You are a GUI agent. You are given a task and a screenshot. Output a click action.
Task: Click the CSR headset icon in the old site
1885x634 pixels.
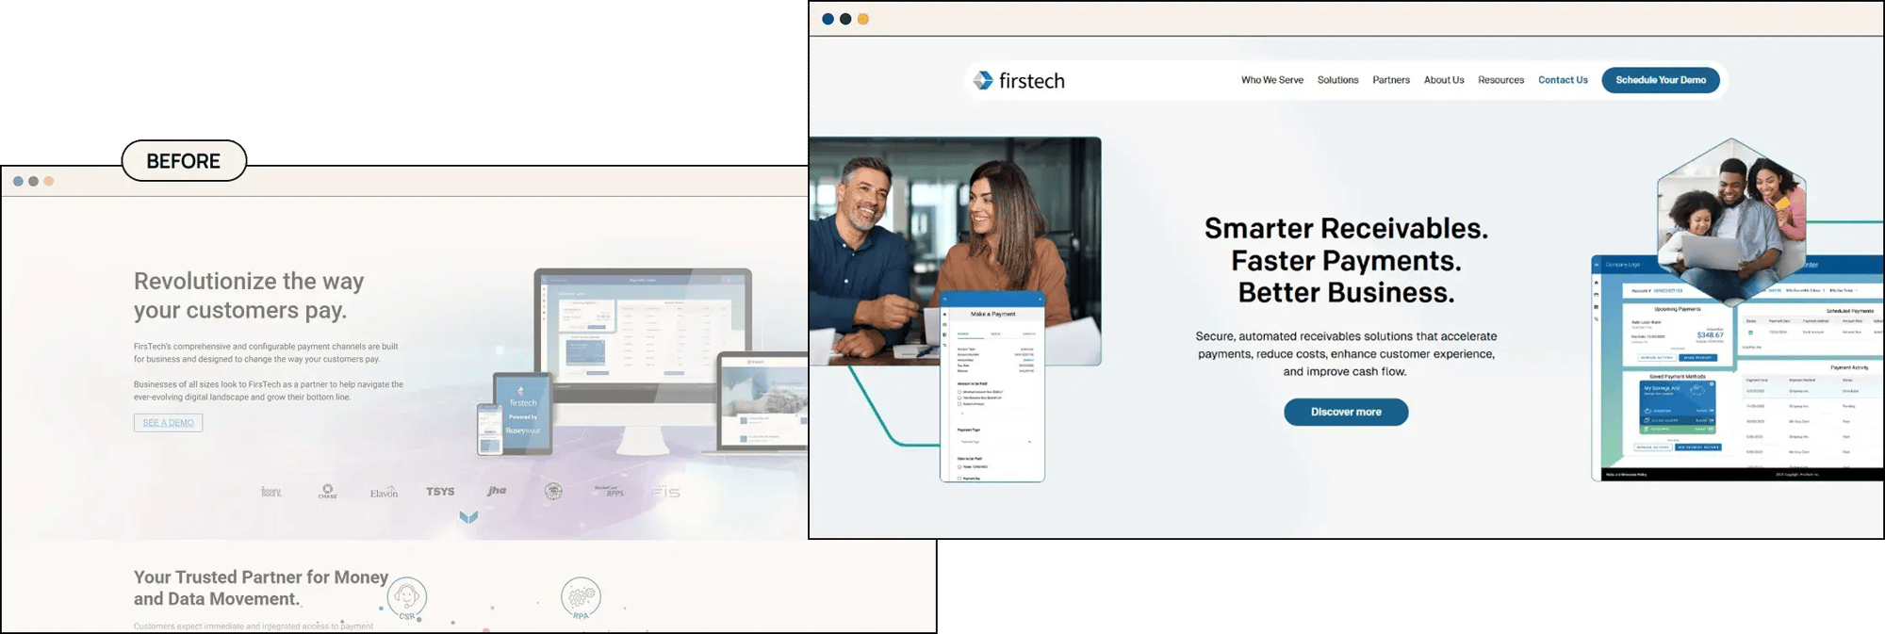(x=406, y=598)
